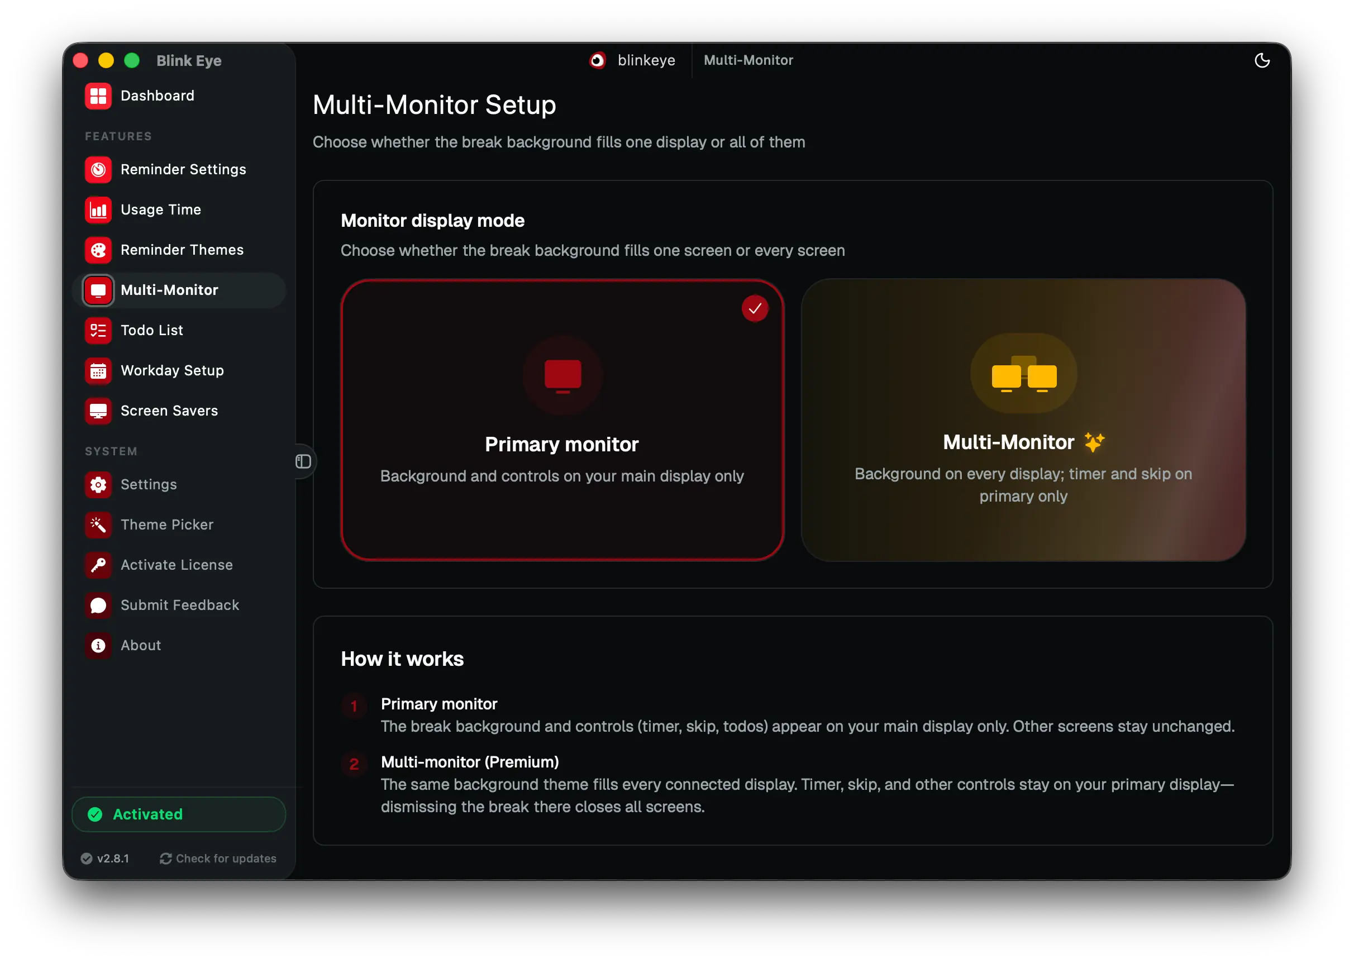Click the Todo List checklist icon
1354x963 pixels.
[98, 331]
